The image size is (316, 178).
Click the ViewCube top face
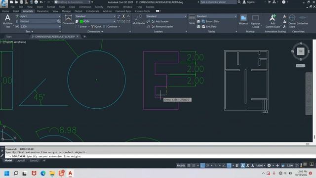pos(301,51)
